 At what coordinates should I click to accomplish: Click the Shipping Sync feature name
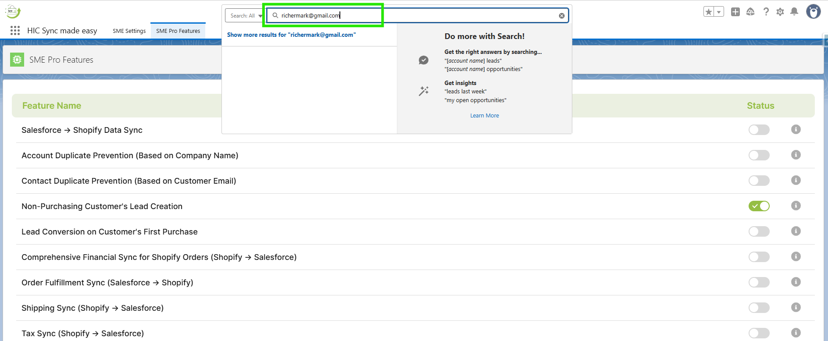tap(93, 308)
